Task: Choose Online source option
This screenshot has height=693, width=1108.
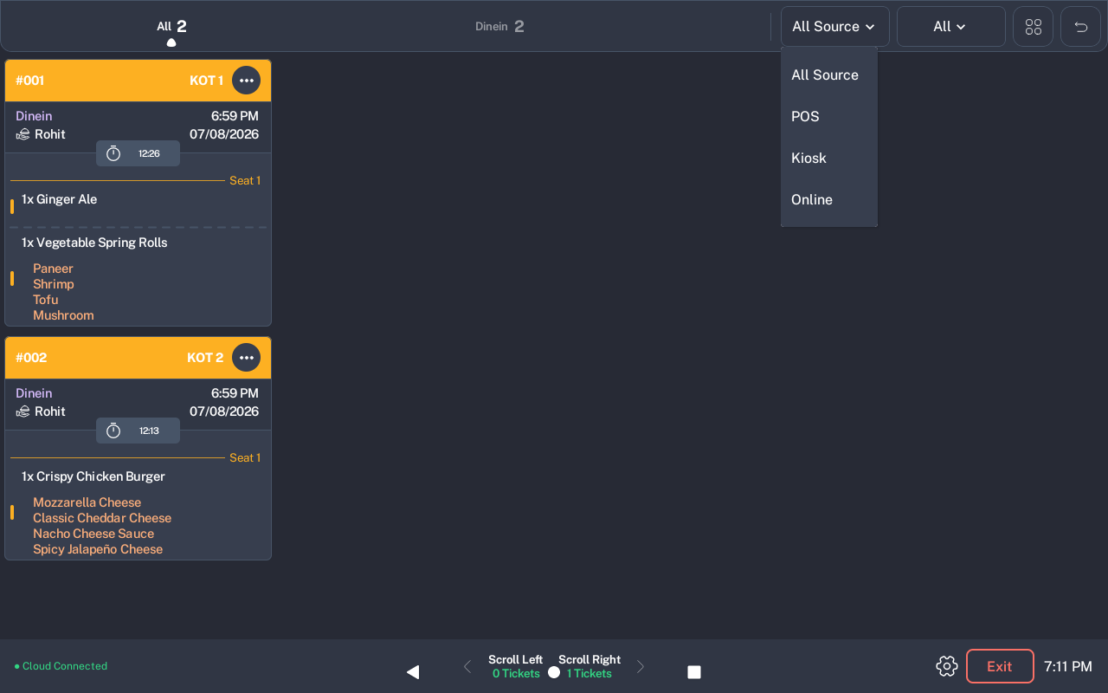Action: (x=829, y=200)
